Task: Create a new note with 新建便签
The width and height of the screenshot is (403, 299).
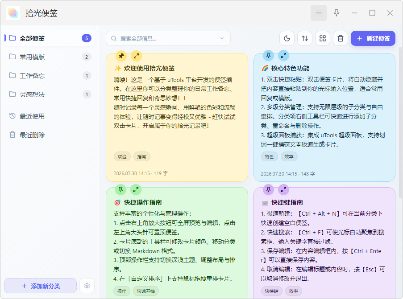Action: 373,38
